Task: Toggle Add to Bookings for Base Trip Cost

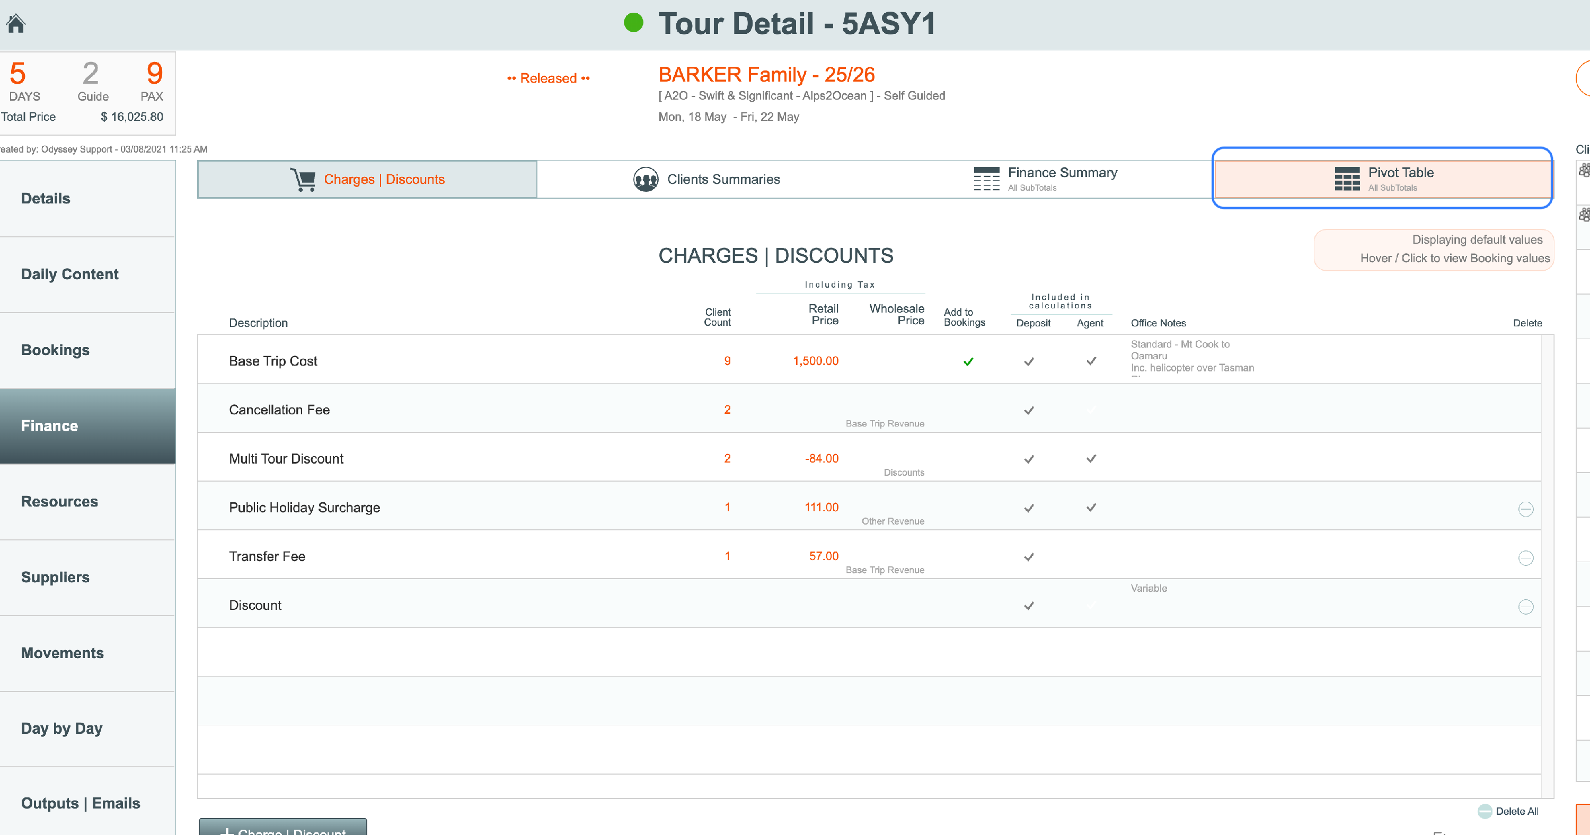Action: 968,362
